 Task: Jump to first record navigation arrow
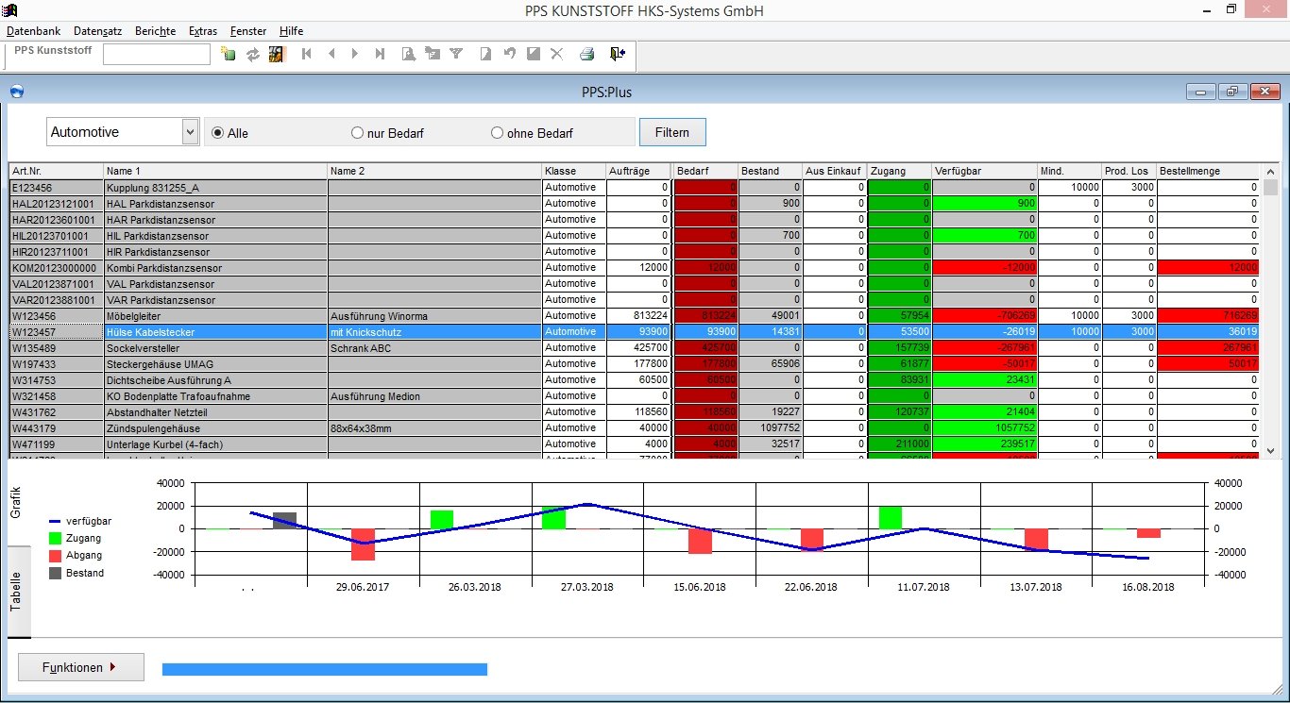(x=307, y=54)
